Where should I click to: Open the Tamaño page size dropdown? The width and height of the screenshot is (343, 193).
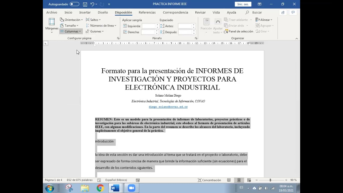(x=69, y=25)
